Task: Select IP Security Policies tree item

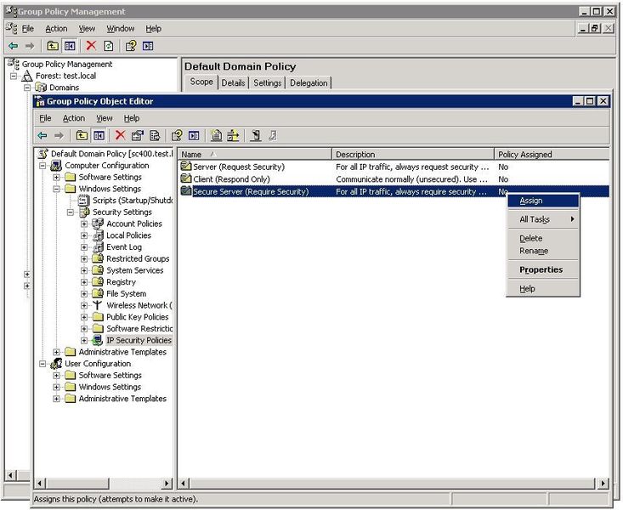Action: 139,340
